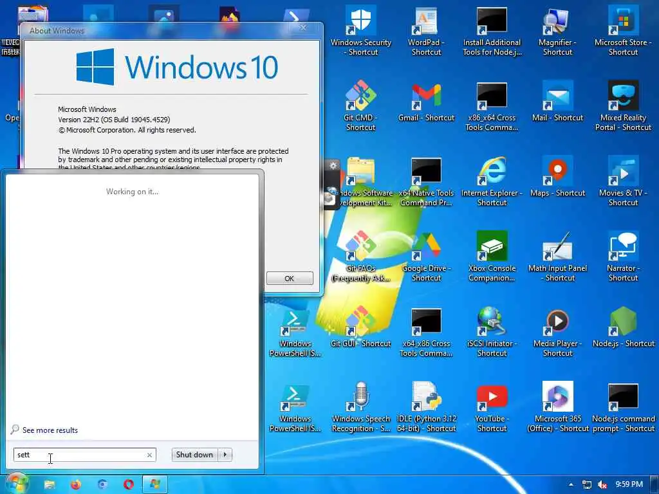
Task: Expand the Shut down options arrow
Action: [225, 455]
